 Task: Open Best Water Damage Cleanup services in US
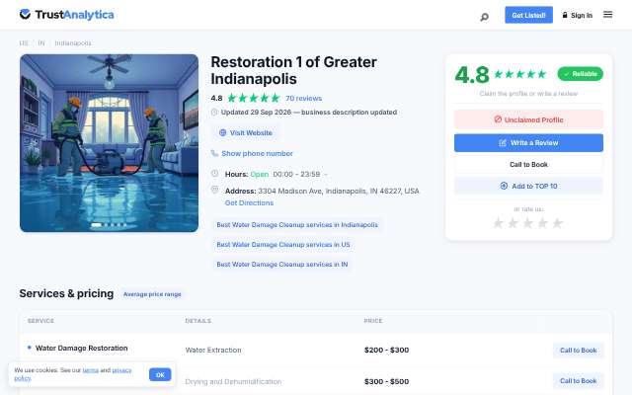pos(283,244)
